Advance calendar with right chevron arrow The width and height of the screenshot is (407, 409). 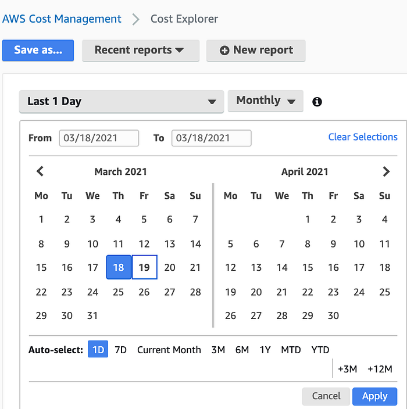coord(386,171)
